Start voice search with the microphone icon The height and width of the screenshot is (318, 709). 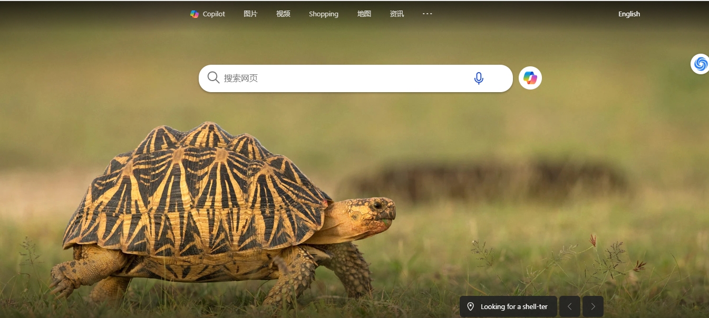click(479, 78)
